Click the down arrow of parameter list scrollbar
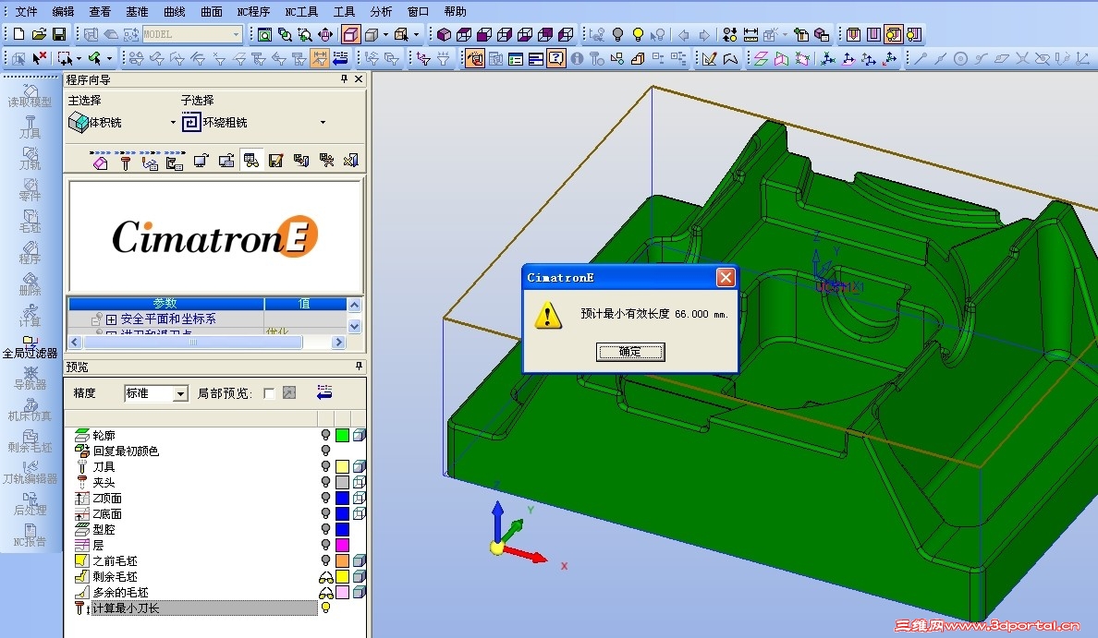 (354, 326)
